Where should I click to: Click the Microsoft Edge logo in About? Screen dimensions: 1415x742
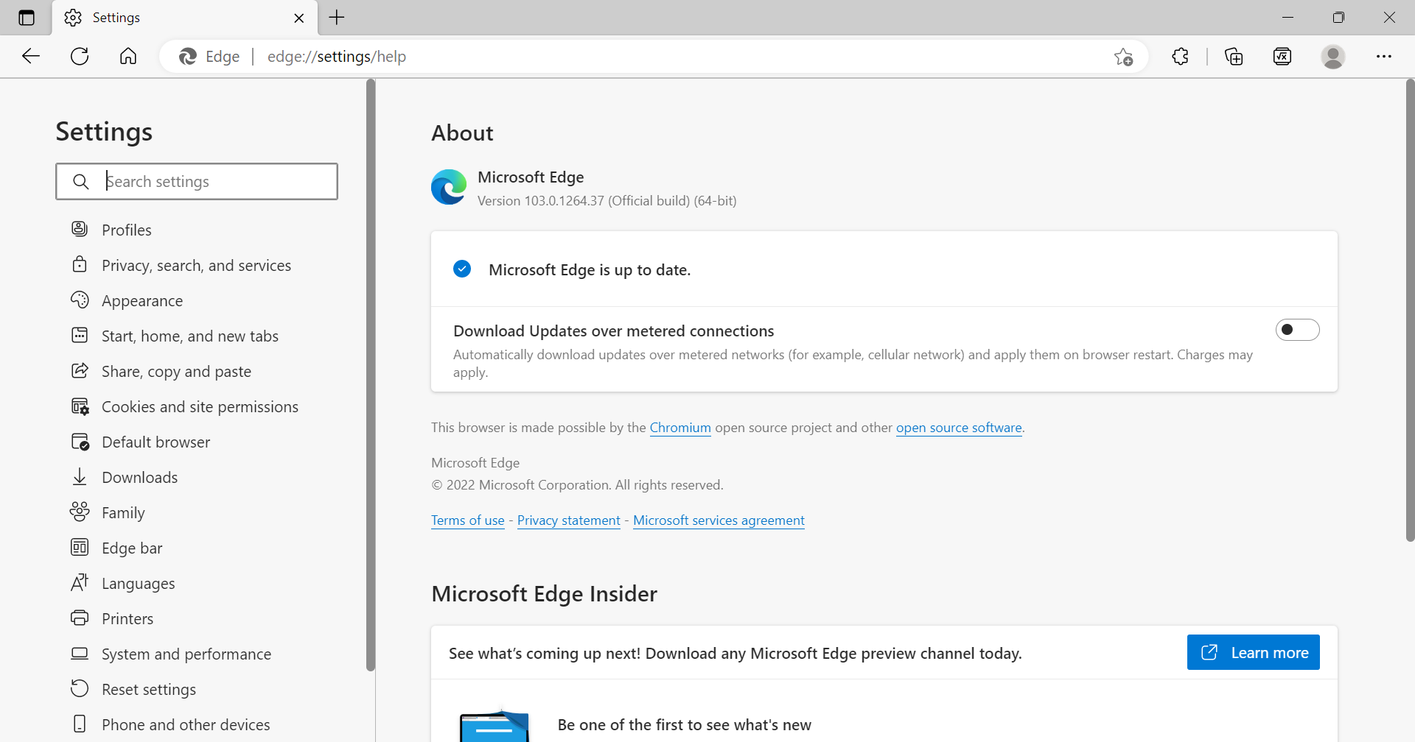click(449, 187)
